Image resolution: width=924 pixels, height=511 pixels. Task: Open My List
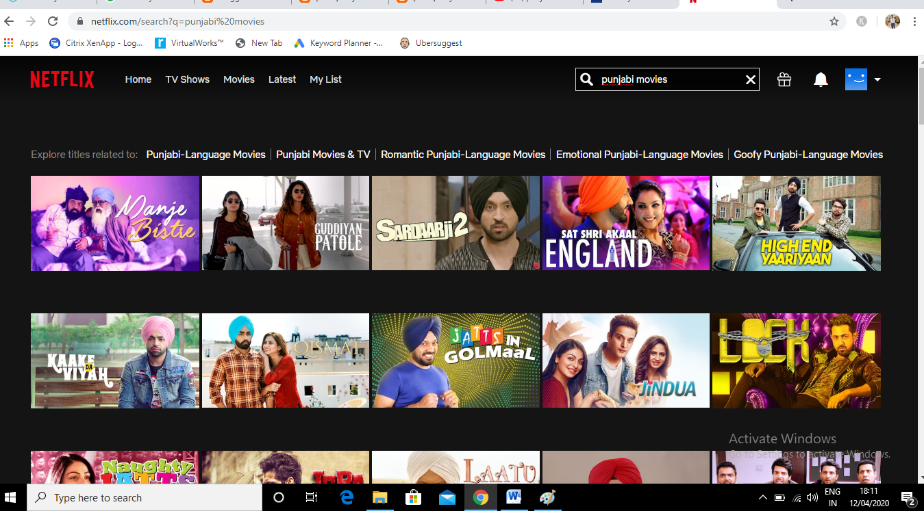coord(325,79)
